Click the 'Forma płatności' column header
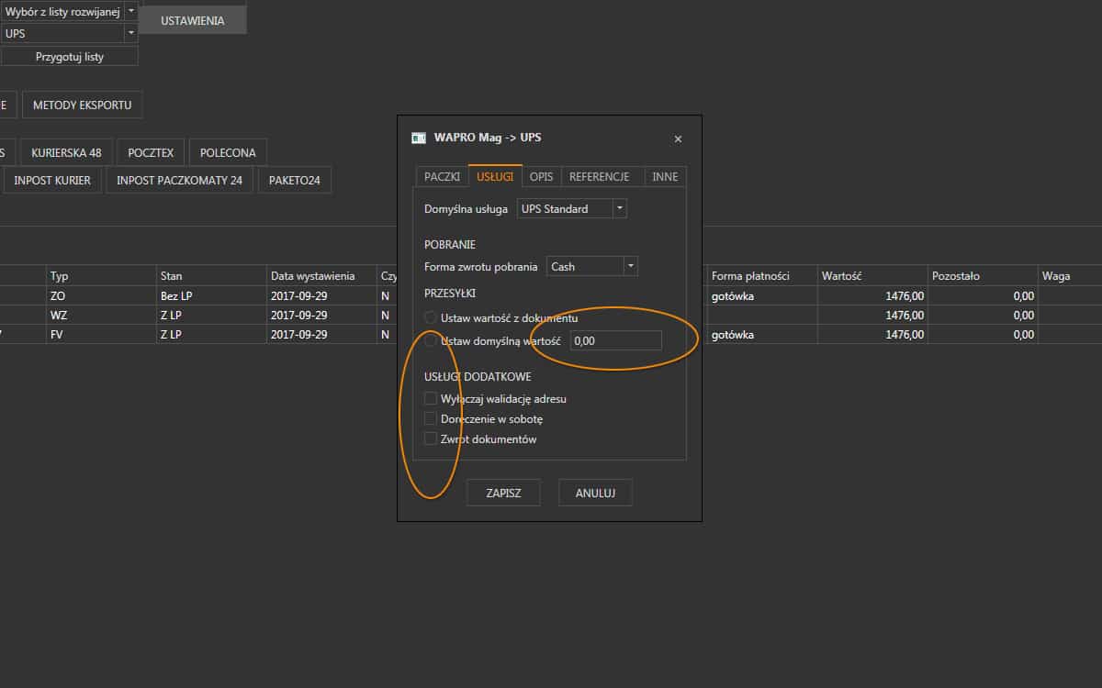 (x=762, y=276)
